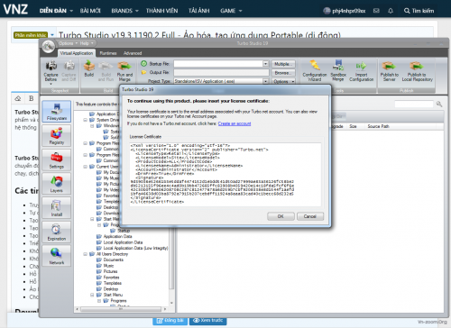
Task: Open the Configuration Wizard
Action: [315, 71]
